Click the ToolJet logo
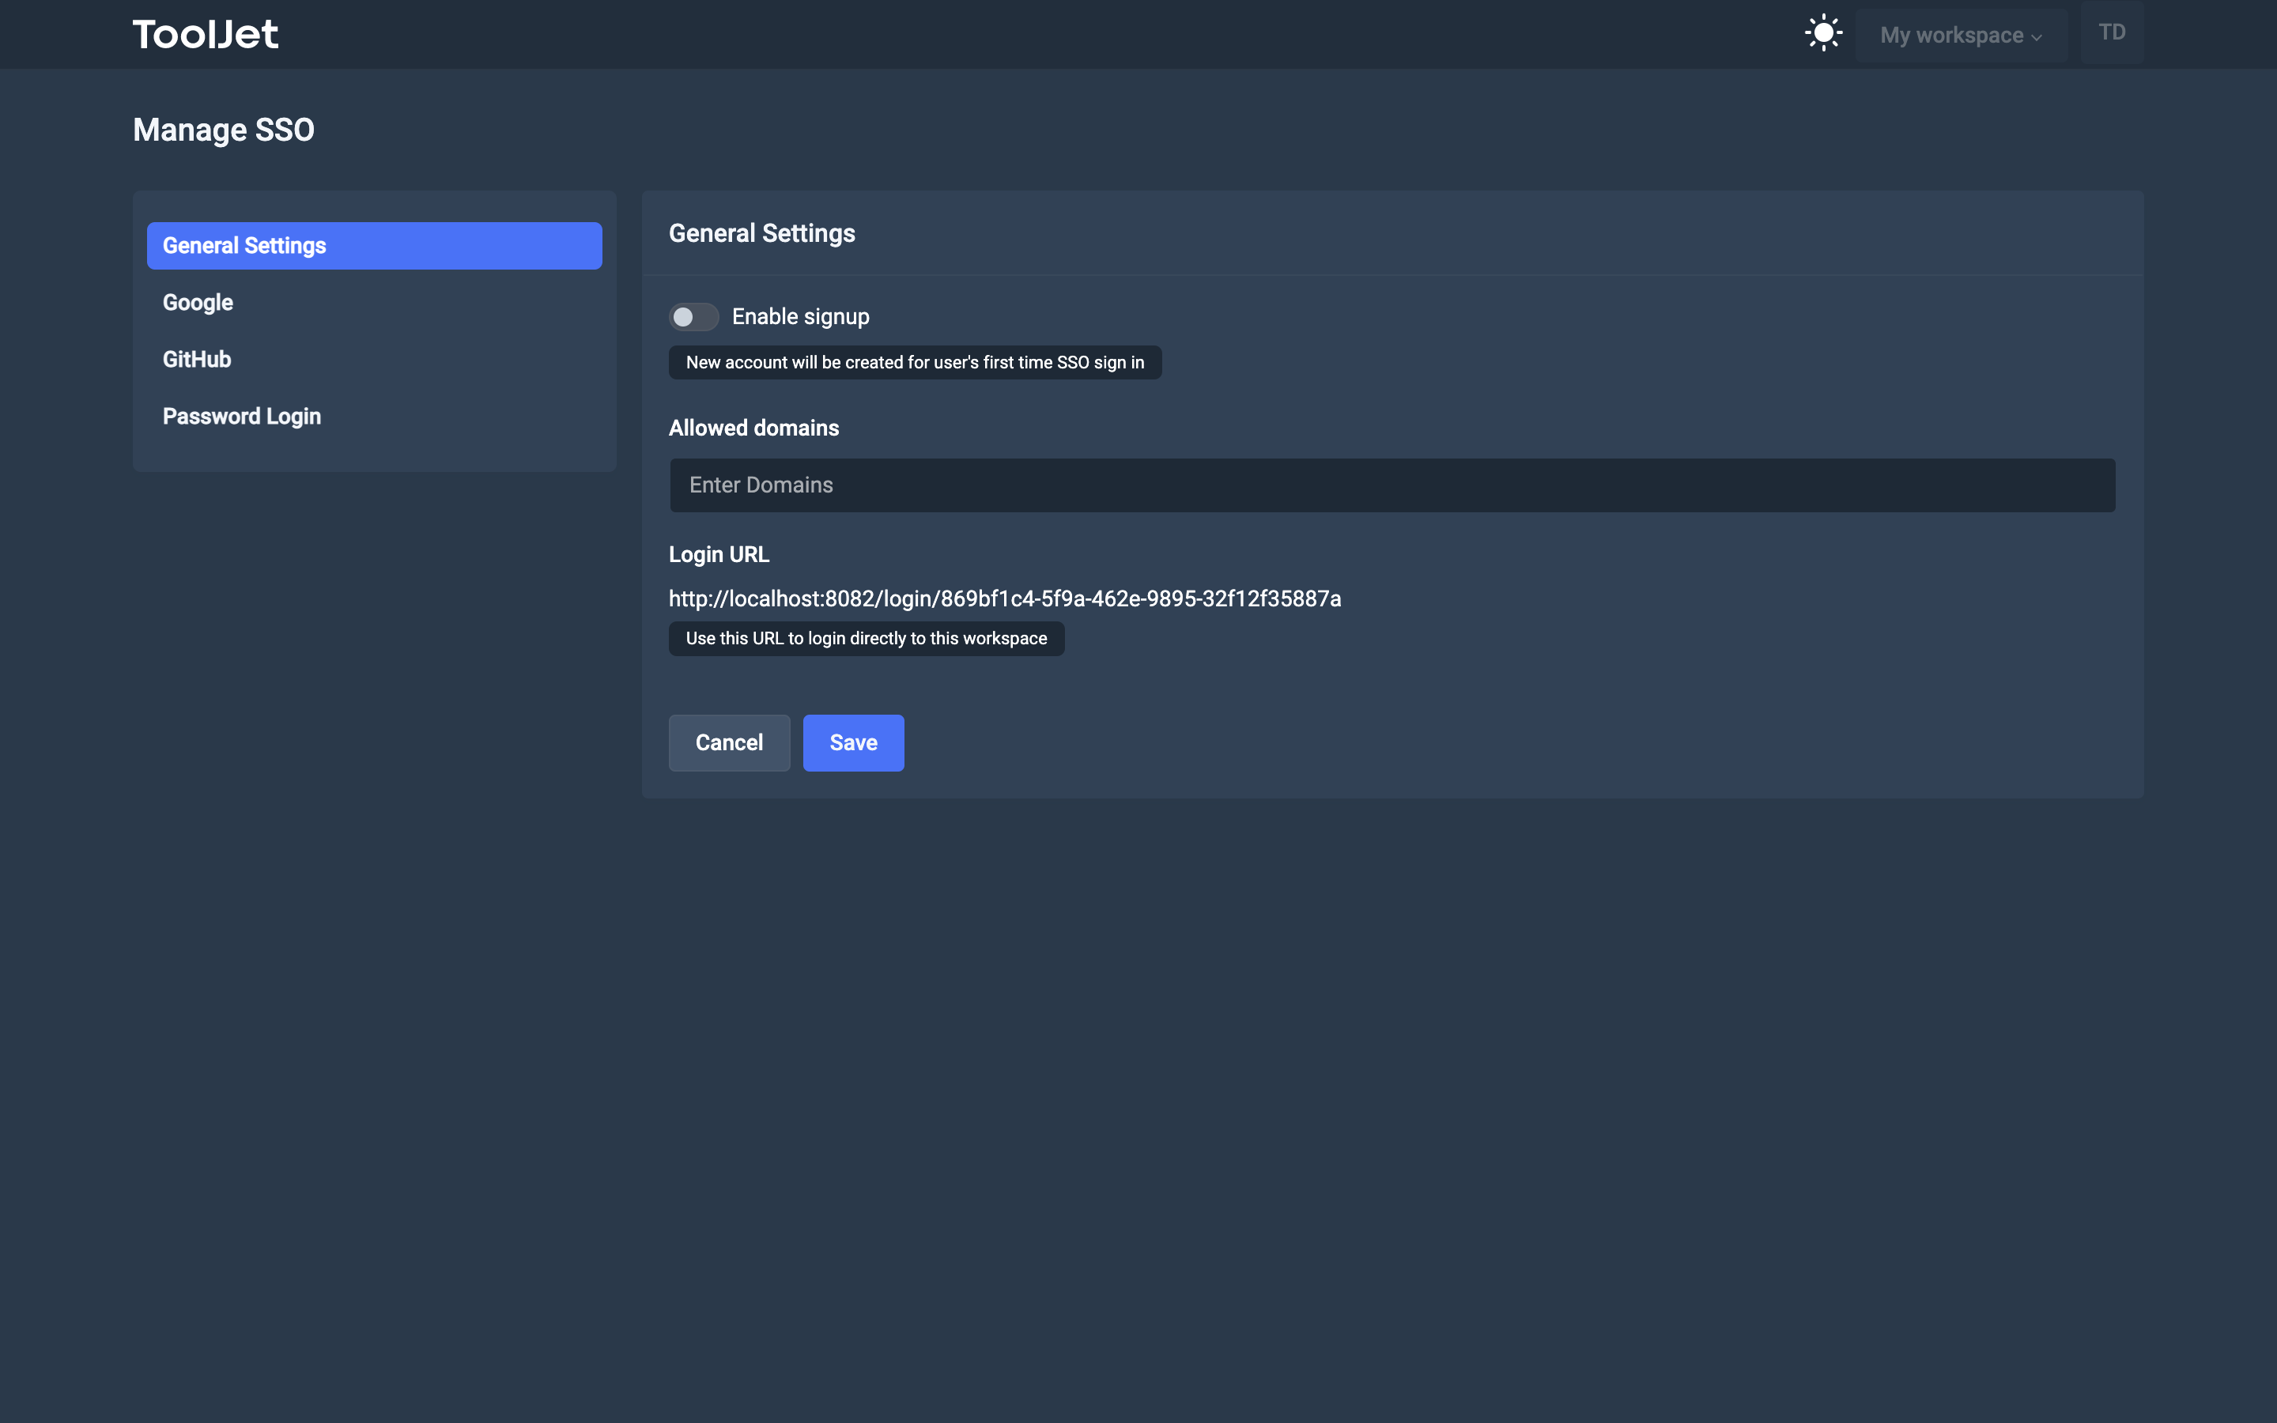Image resolution: width=2277 pixels, height=1423 pixels. tap(205, 33)
